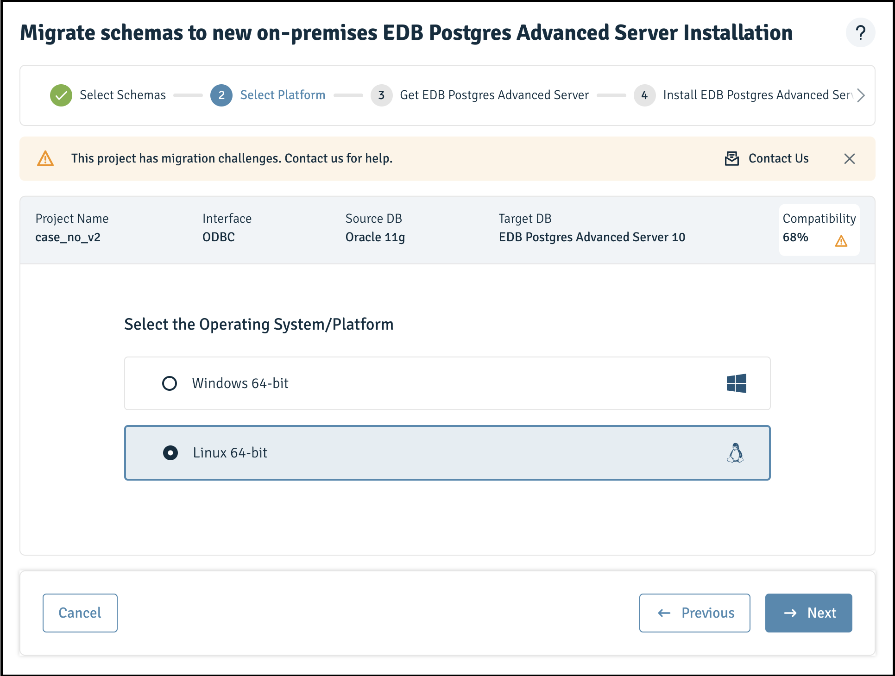Screen dimensions: 895x676
Task: Select the Windows 64-bit radio button
Action: coord(170,383)
